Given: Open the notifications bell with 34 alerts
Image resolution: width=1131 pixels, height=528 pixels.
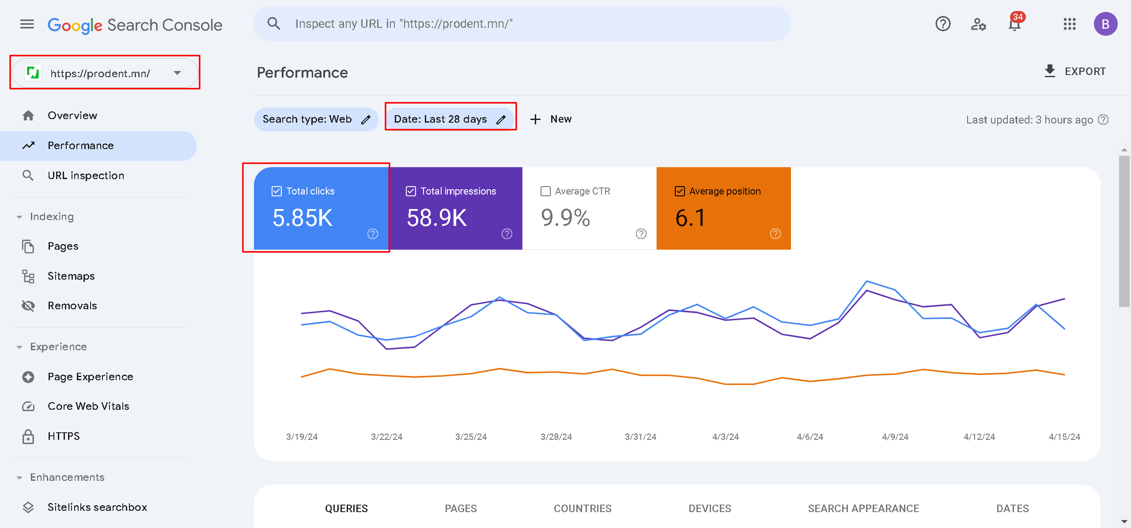Looking at the screenshot, I should pyautogui.click(x=1015, y=24).
